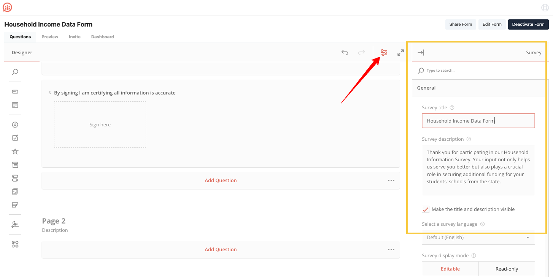Collapse the Survey property panel arrow
This screenshot has width=553, height=277.
421,53
